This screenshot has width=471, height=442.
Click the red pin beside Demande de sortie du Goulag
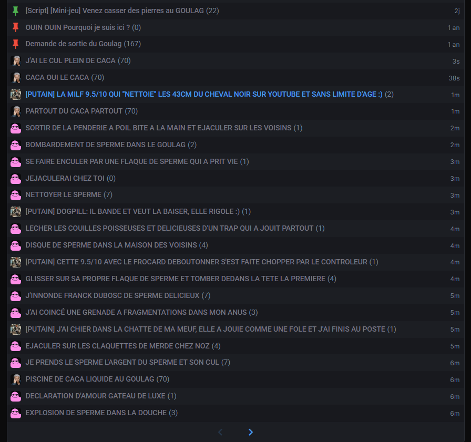16,44
